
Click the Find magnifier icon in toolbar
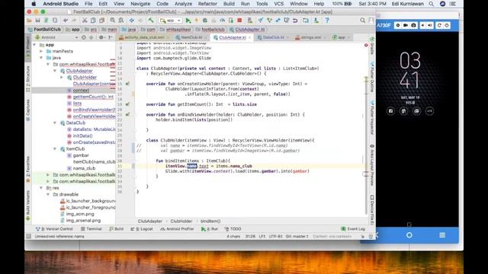tap(112, 21)
